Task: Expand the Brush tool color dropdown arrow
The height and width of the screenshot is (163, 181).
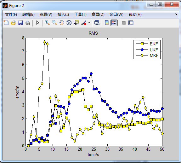Action: click(89, 23)
